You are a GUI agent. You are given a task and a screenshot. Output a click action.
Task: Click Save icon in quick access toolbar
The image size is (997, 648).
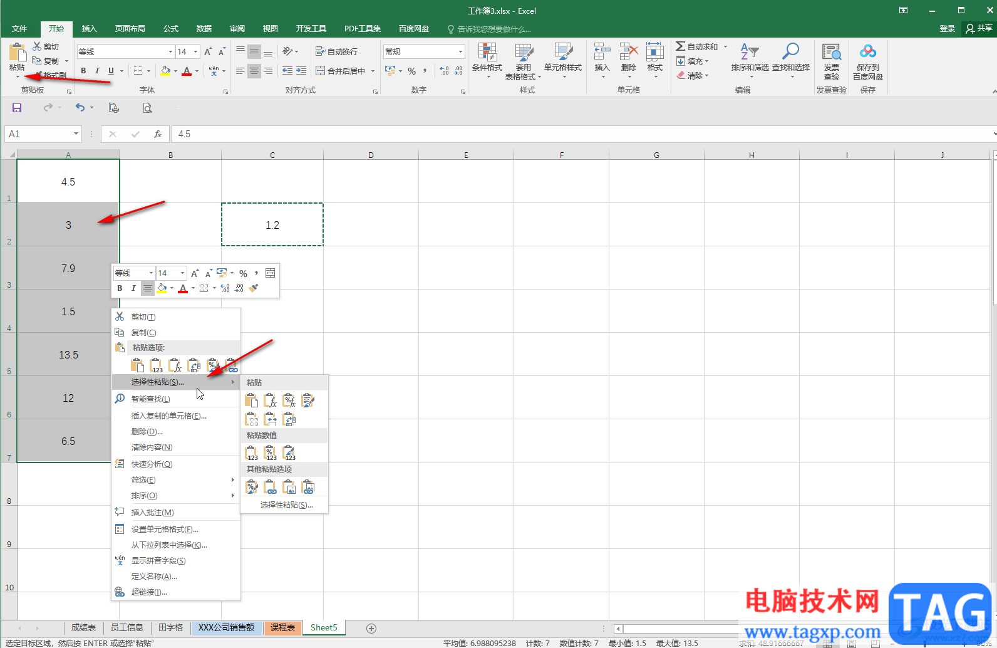[x=17, y=108]
